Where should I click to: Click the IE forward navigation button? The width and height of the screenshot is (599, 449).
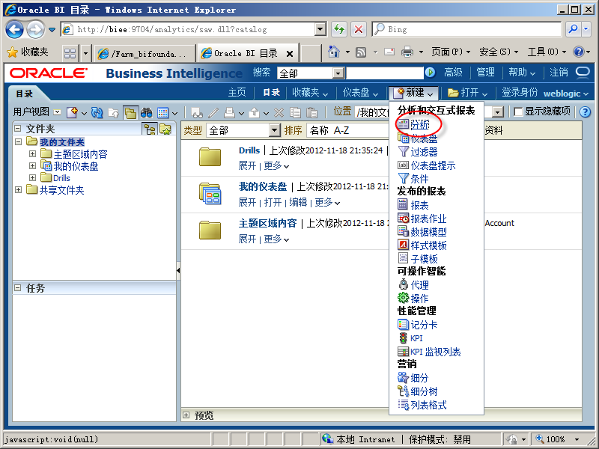click(35, 29)
